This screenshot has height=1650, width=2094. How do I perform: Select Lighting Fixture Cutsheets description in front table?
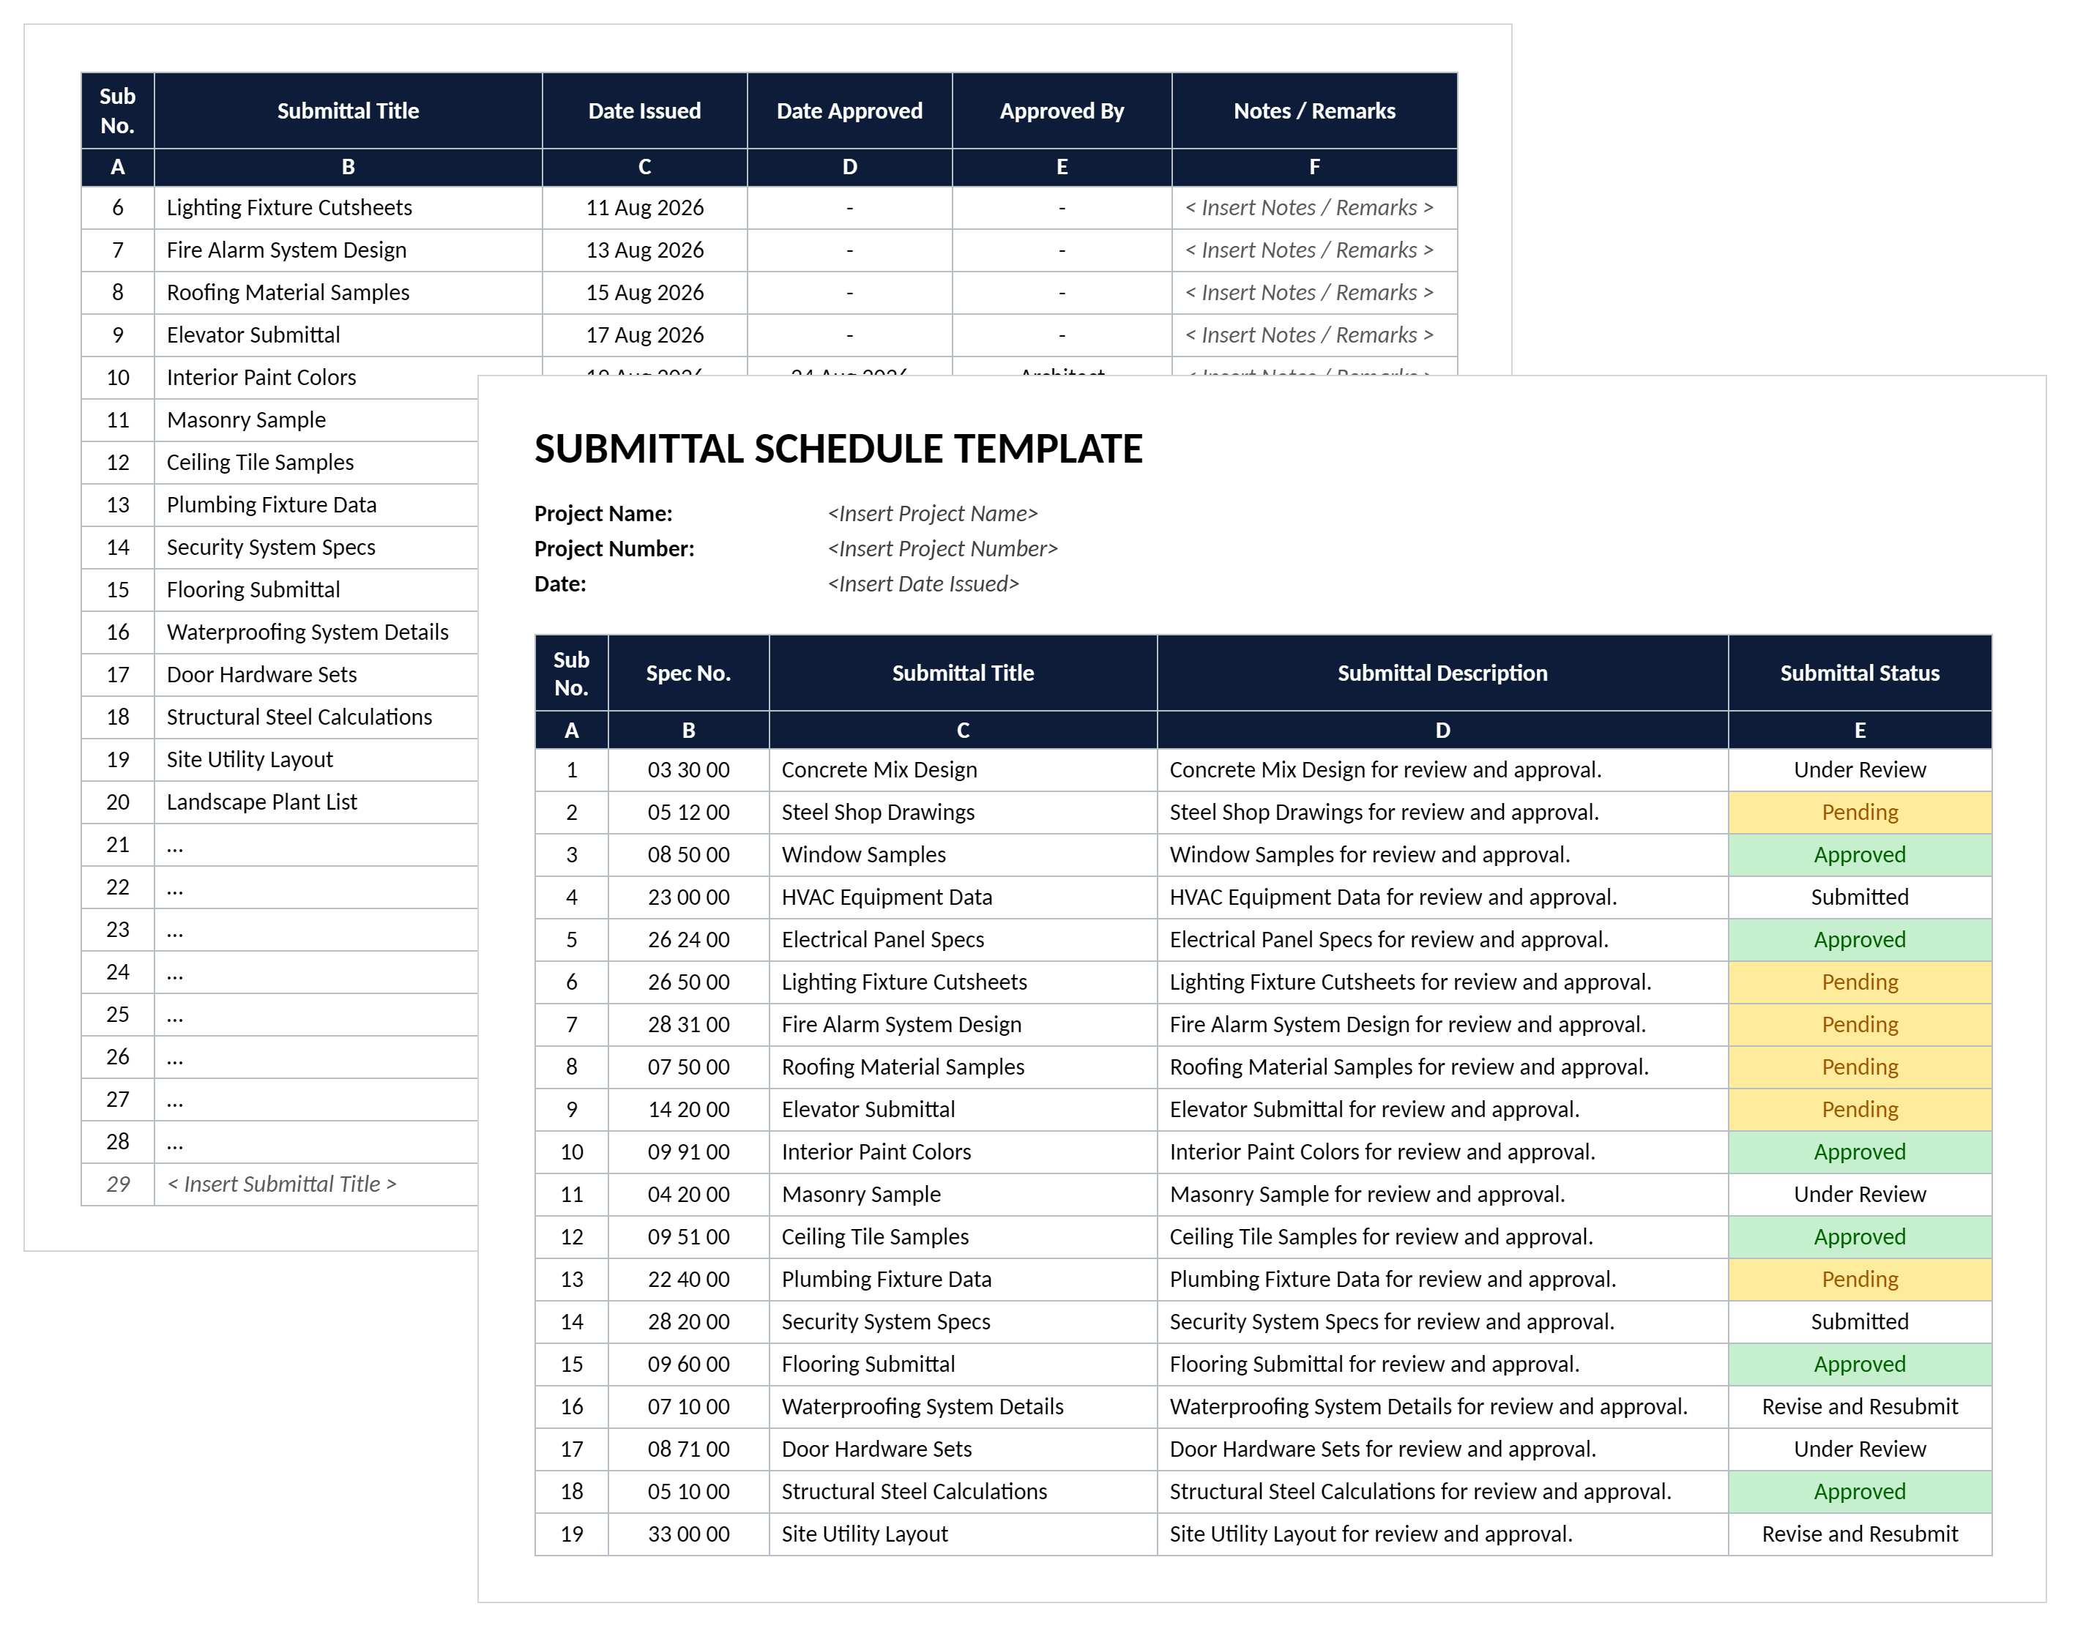pos(1442,982)
